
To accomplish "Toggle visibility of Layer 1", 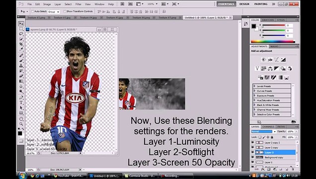I will [x=253, y=162].
